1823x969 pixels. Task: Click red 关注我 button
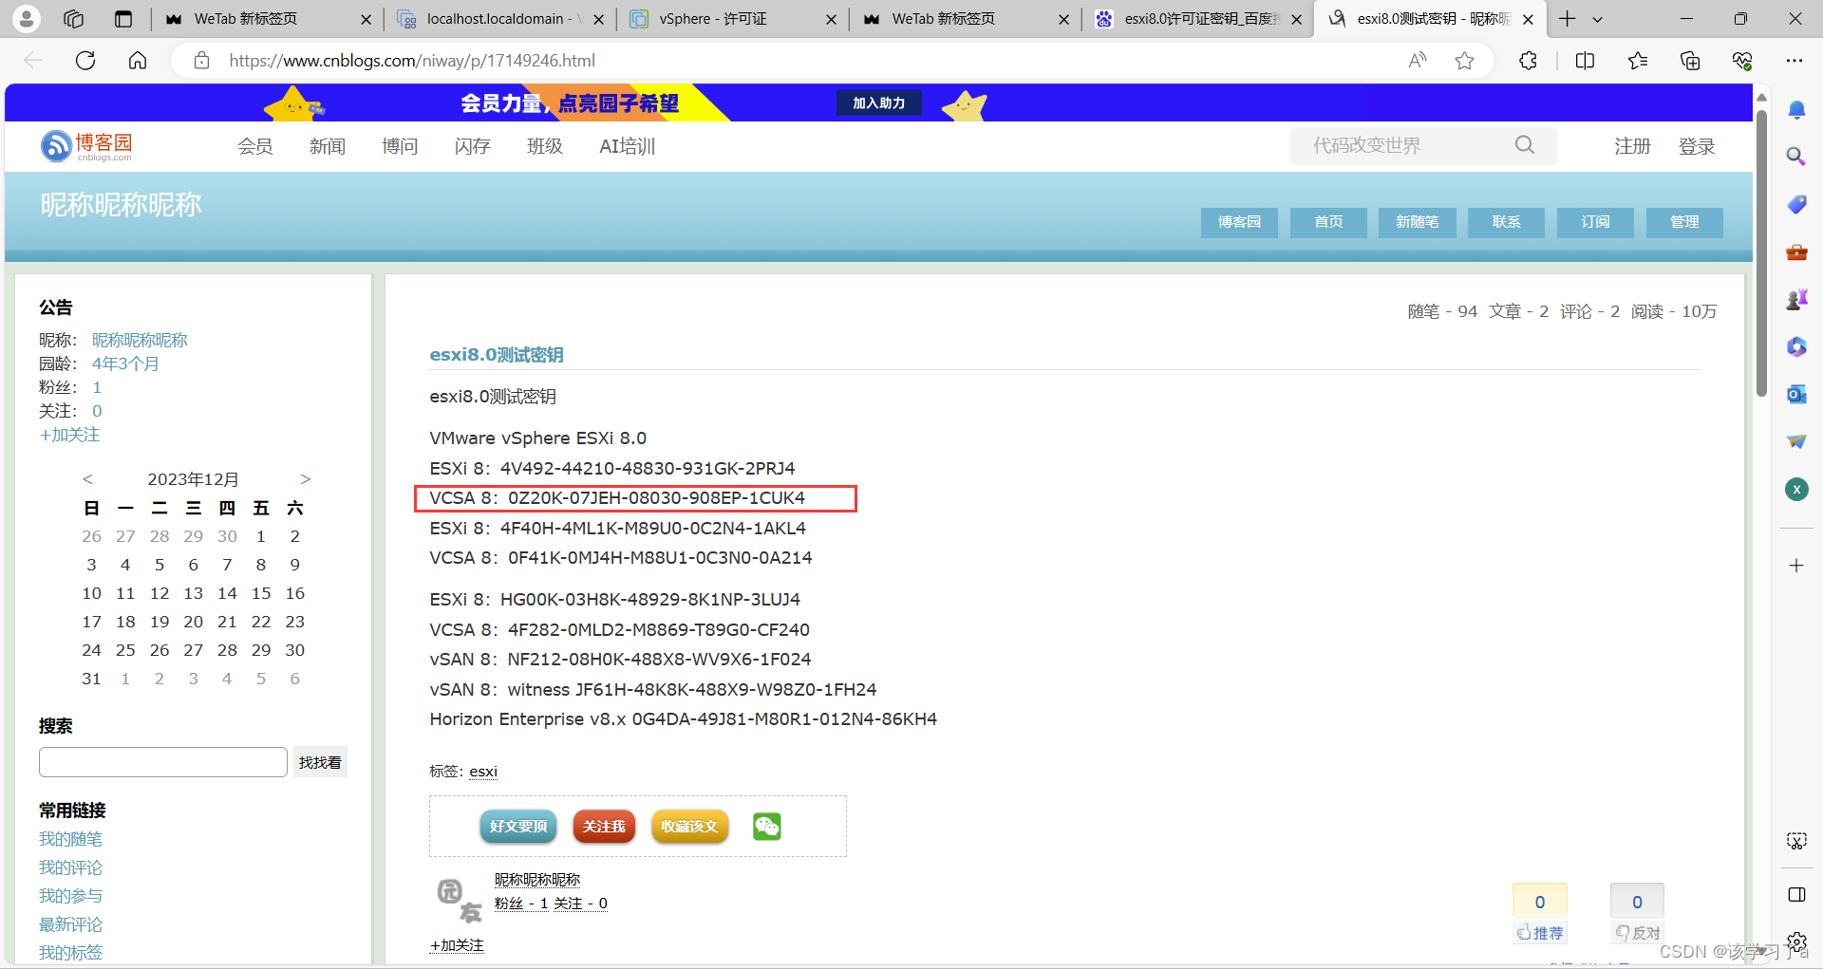(604, 827)
